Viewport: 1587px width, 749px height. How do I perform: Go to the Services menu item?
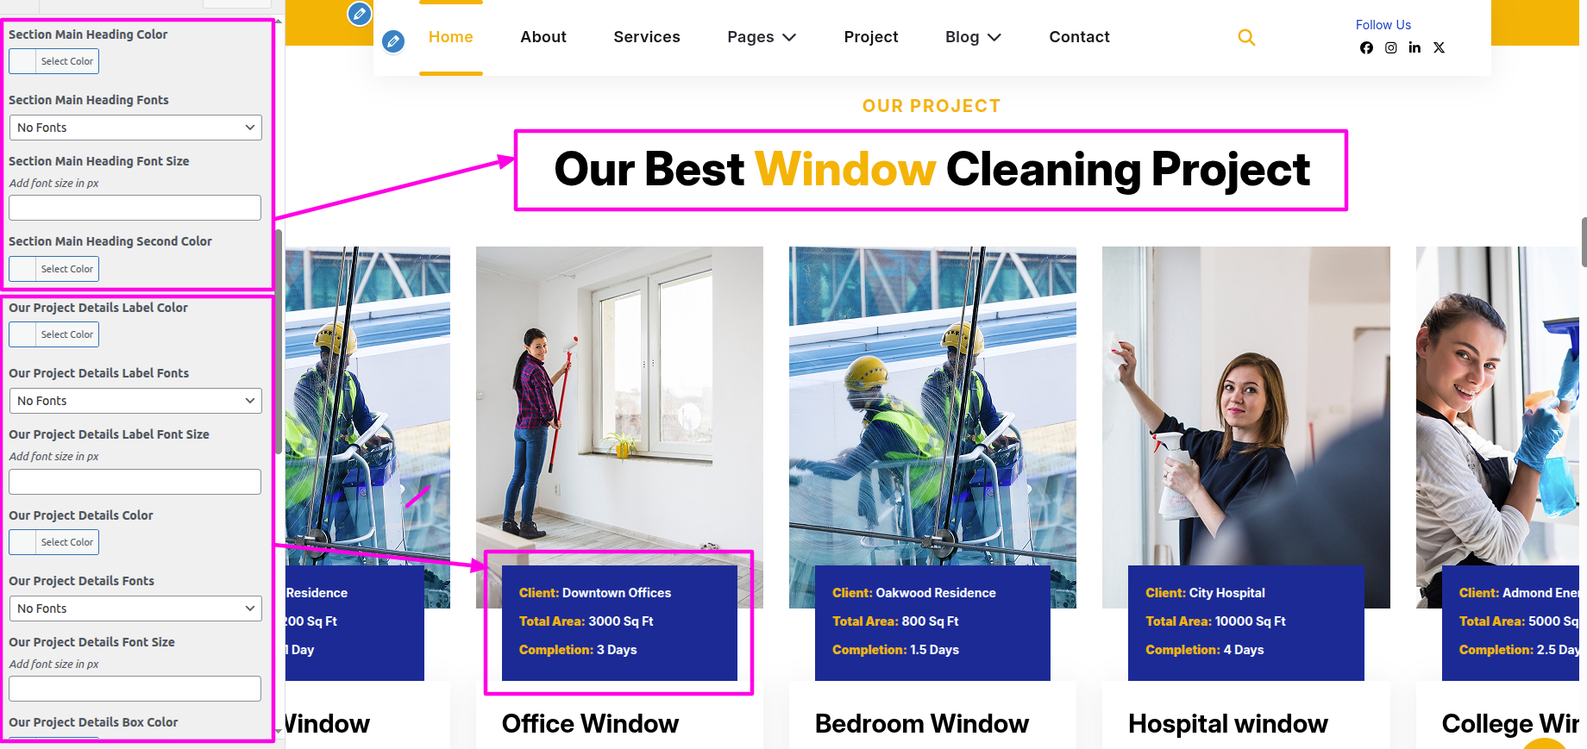coord(647,37)
